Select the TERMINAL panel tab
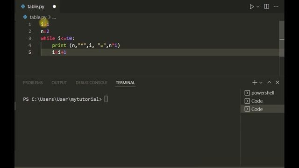299x168 pixels. tap(125, 83)
